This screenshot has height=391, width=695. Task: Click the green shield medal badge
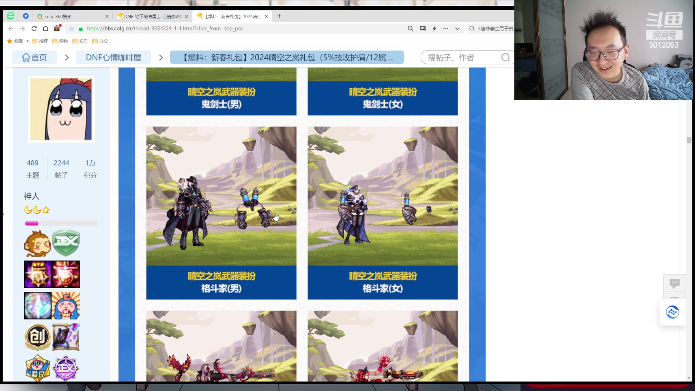[x=66, y=243]
